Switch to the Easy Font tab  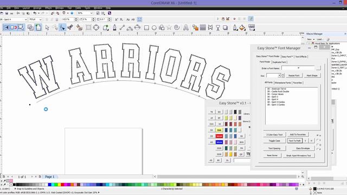click(287, 56)
